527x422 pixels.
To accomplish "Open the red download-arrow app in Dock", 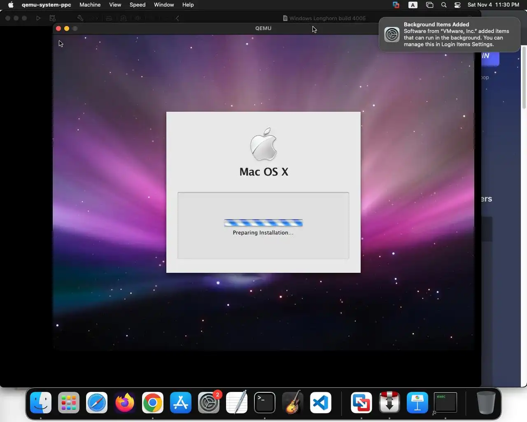I will tap(389, 403).
